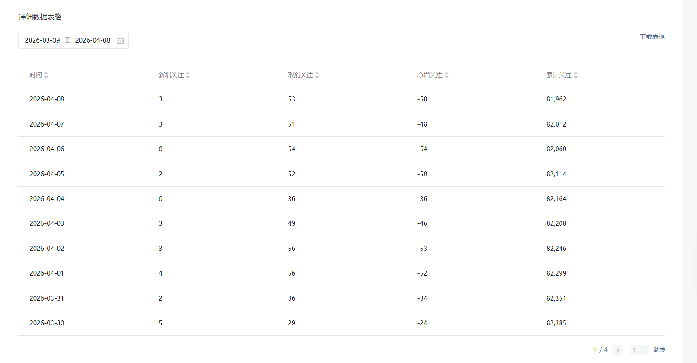Go to next page with right chevron

618,350
